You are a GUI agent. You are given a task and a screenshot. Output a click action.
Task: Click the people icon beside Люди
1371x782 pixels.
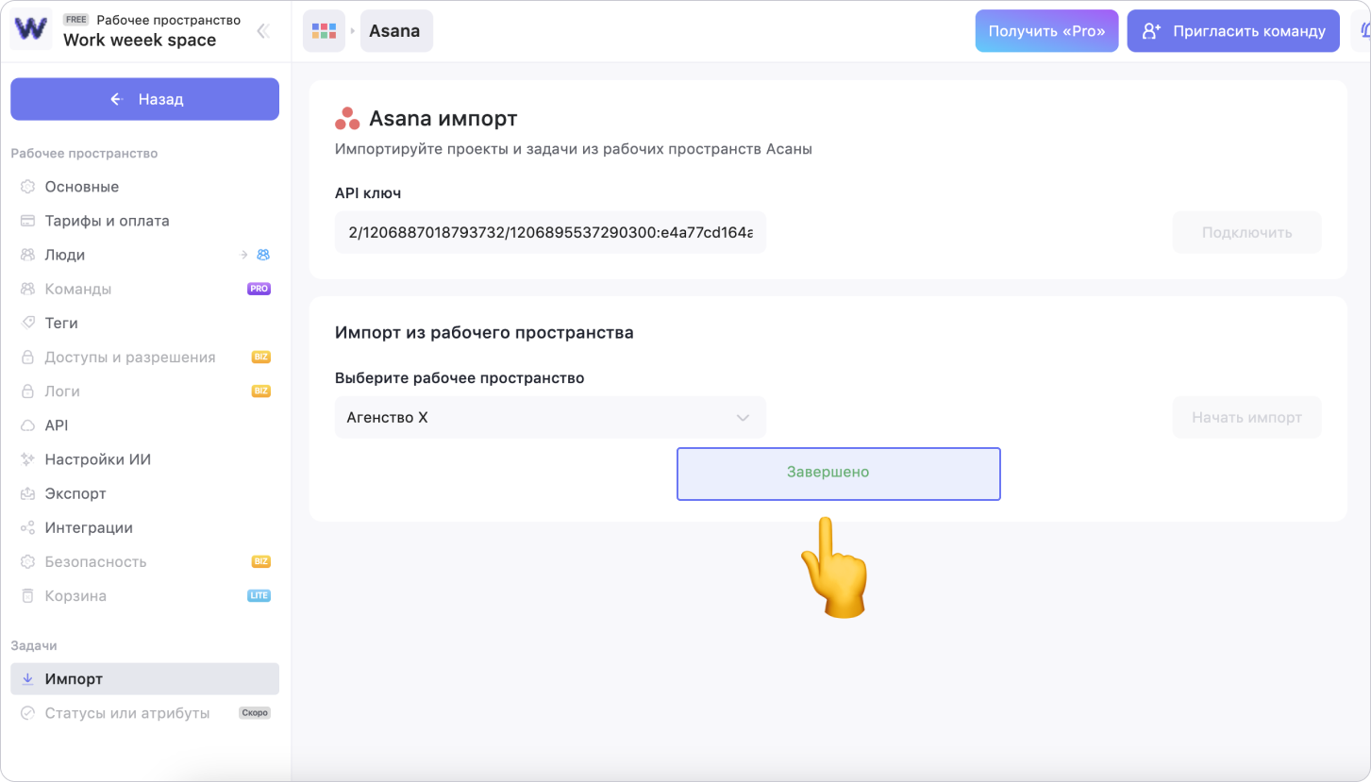click(263, 255)
